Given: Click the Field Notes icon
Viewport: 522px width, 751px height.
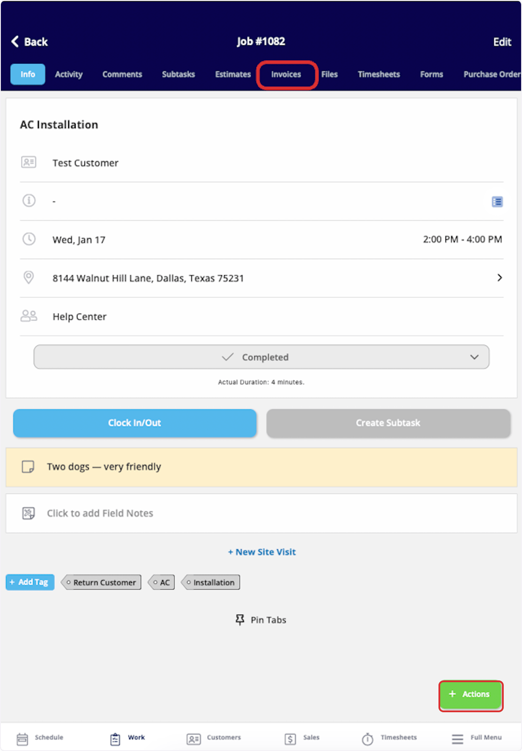Looking at the screenshot, I should pyautogui.click(x=28, y=513).
